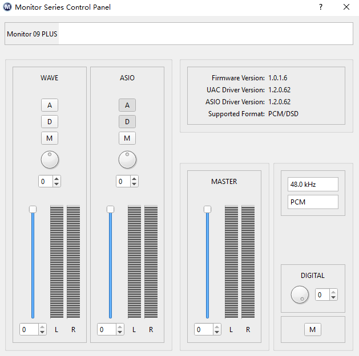Image resolution: width=359 pixels, height=356 pixels.
Task: Increase the DIGITAL value spinner
Action: pos(333,292)
